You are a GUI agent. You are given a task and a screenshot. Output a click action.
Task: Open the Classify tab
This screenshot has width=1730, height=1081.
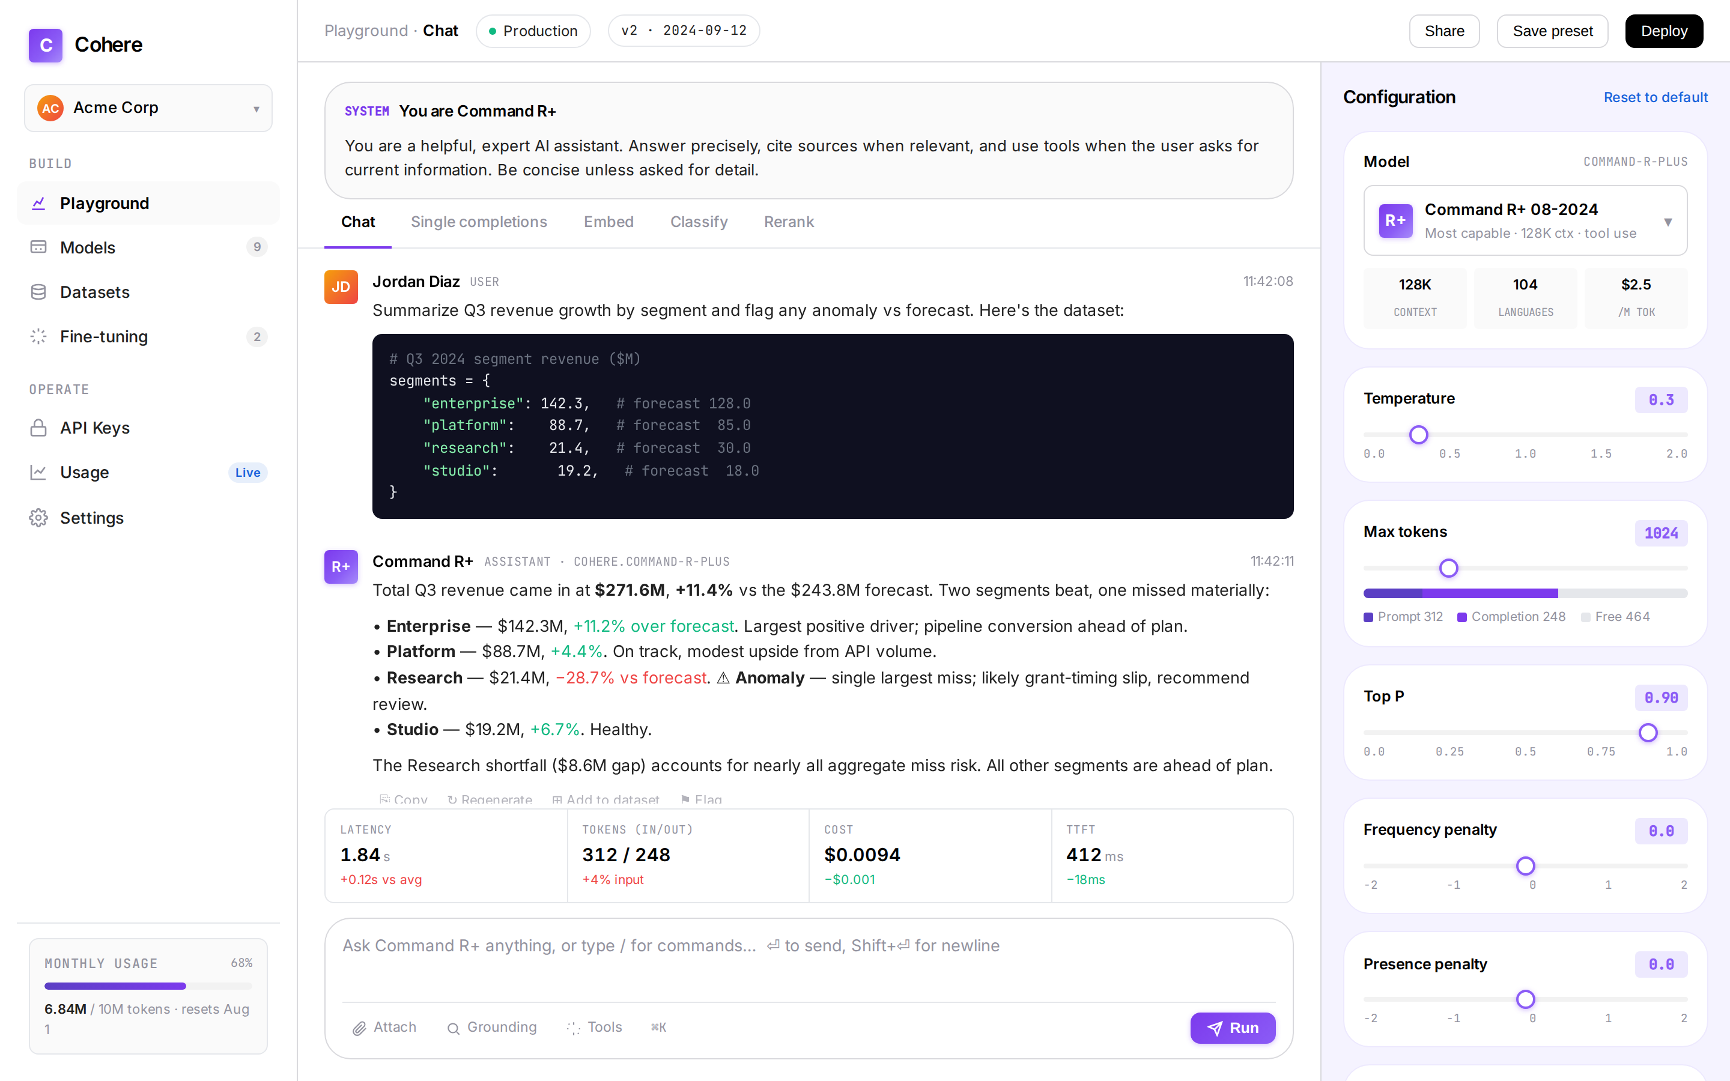[699, 222]
